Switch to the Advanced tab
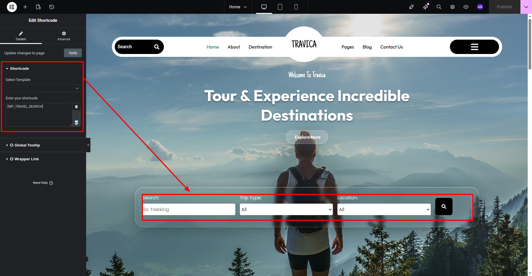532x276 pixels. pos(64,36)
